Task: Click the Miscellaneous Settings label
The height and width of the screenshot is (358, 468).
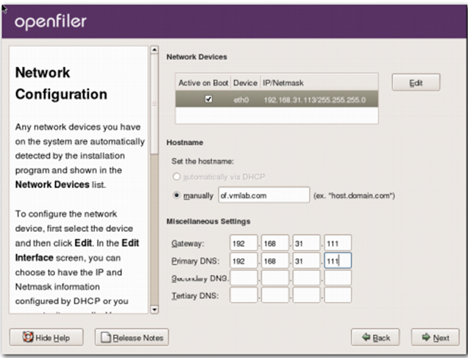Action: tap(208, 221)
